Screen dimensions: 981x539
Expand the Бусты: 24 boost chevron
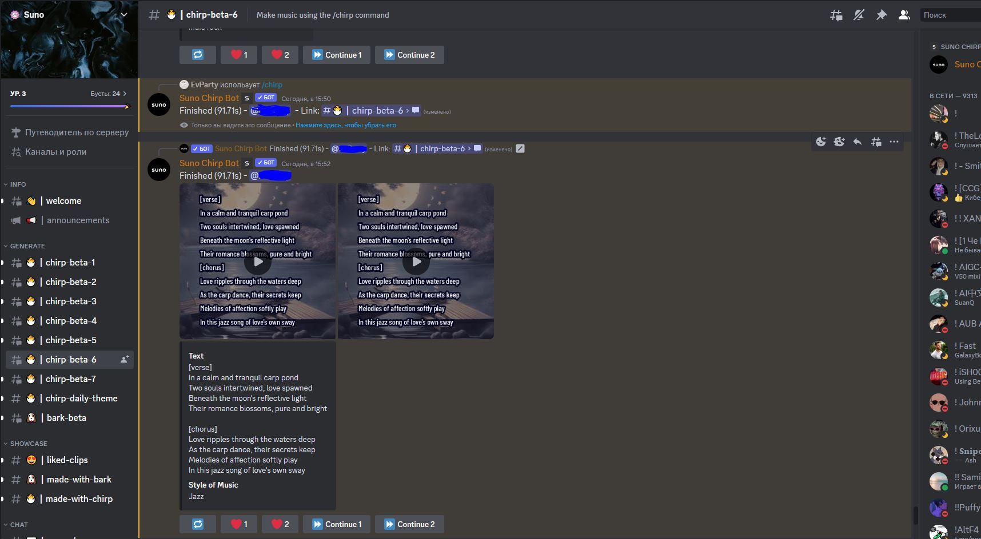[125, 94]
